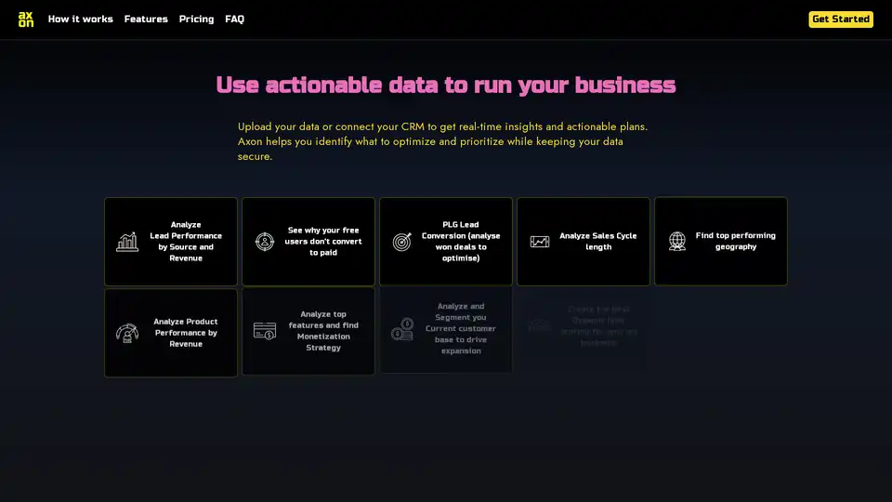Image resolution: width=892 pixels, height=502 pixels.
Task: Select 'See why your free users don't convert'
Action: (x=323, y=242)
